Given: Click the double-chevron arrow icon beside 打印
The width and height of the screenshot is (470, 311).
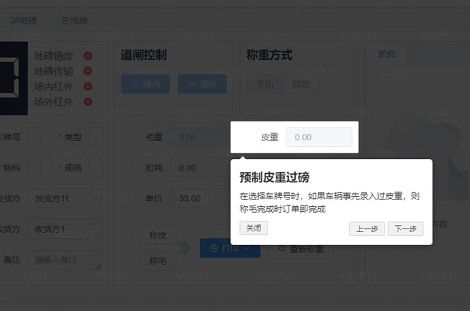Looking at the screenshot, I should pyautogui.click(x=185, y=248).
